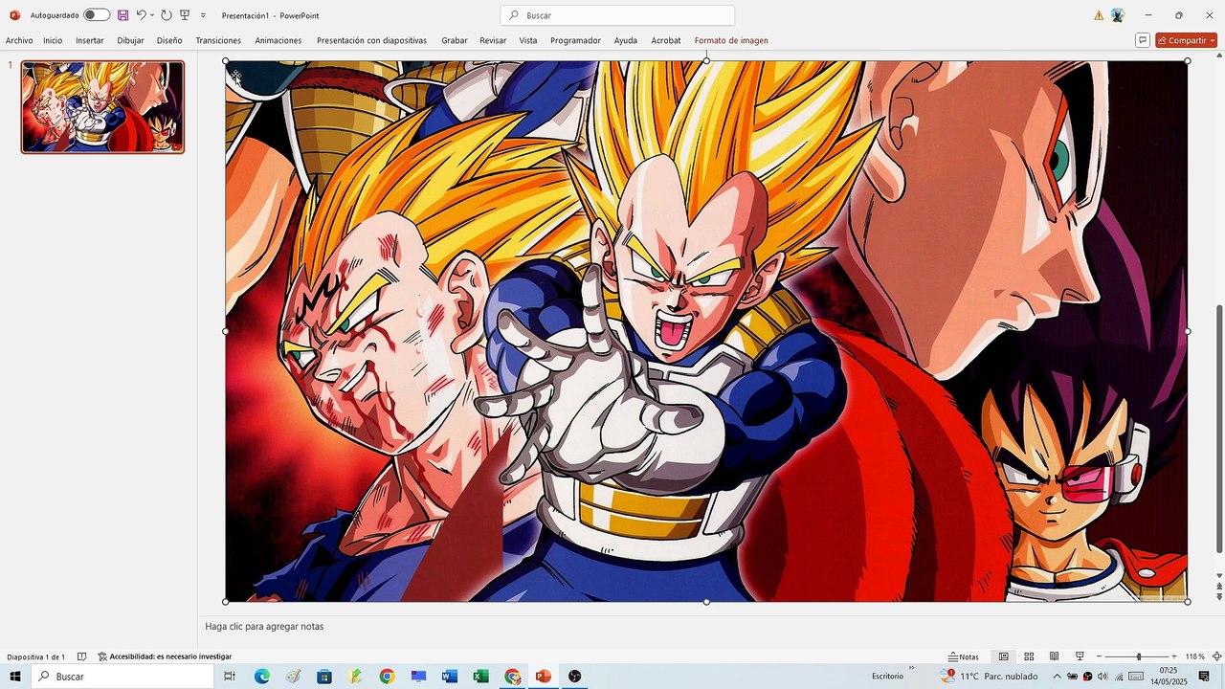Open the undo history dropdown arrow
This screenshot has width=1225, height=689.
tap(152, 15)
